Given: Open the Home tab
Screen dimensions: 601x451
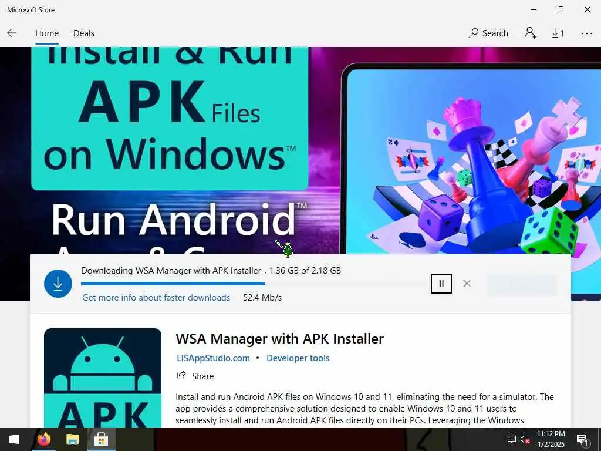Looking at the screenshot, I should click(47, 33).
